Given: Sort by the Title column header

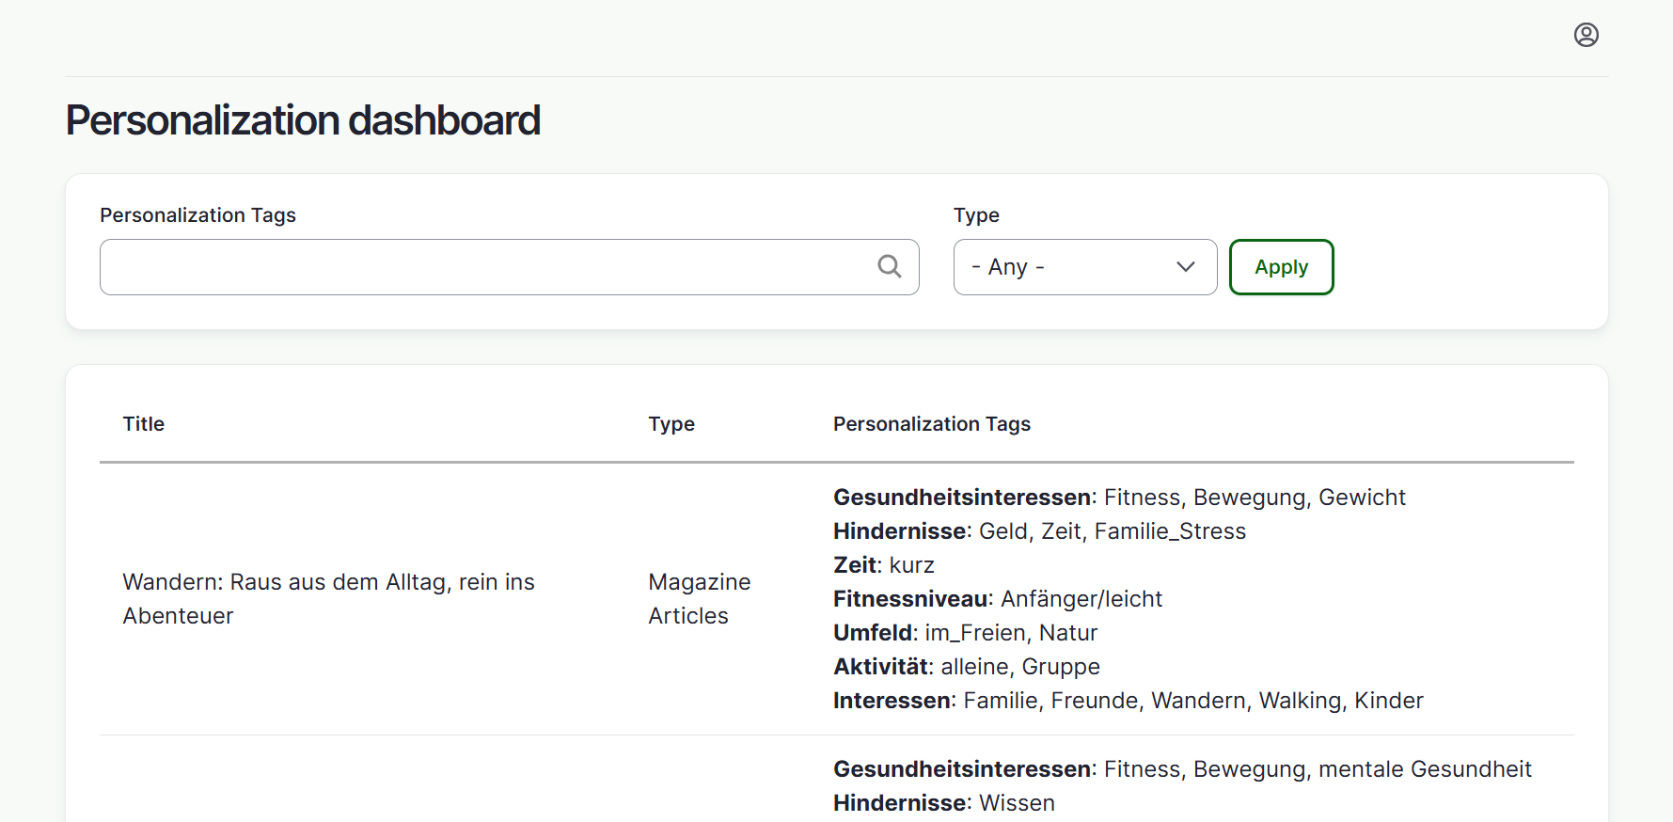Looking at the screenshot, I should click(144, 424).
